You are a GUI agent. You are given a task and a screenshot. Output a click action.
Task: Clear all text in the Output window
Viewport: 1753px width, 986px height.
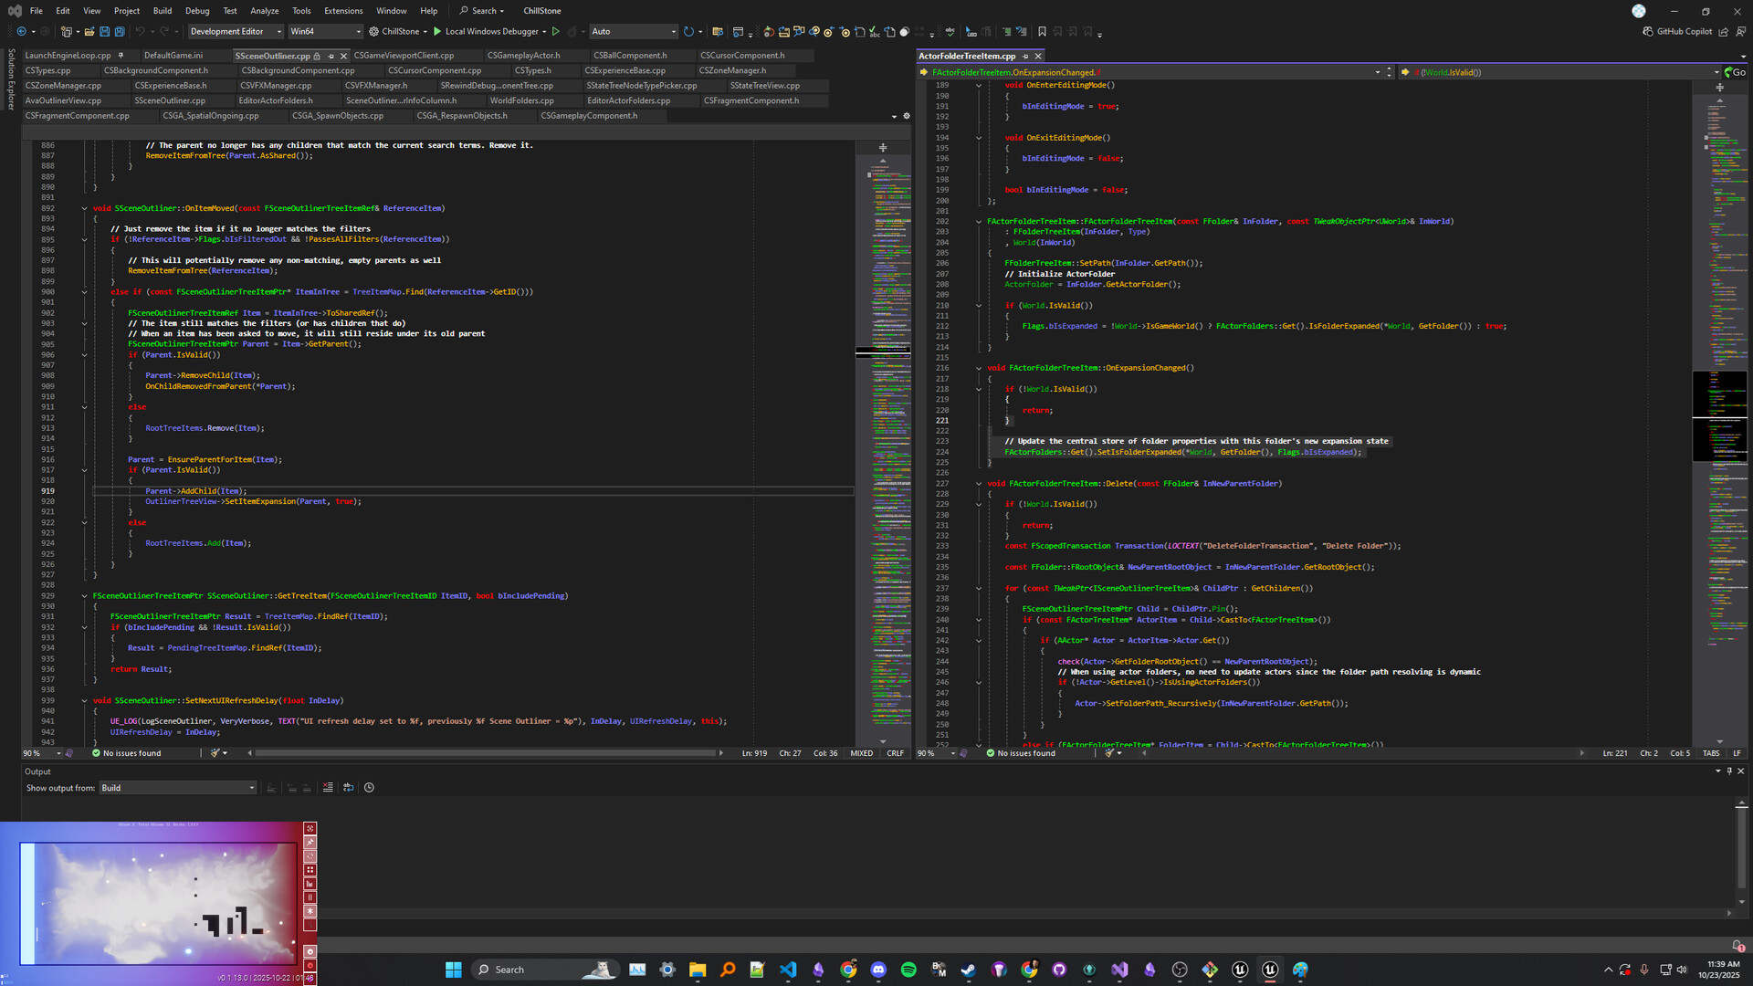click(x=328, y=787)
